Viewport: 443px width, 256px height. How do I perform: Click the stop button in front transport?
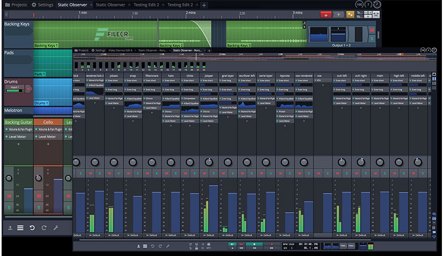254,244
